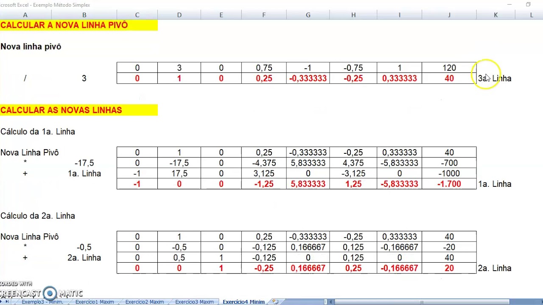The width and height of the screenshot is (543, 305).
Task: Select column G header
Action: tap(308, 15)
